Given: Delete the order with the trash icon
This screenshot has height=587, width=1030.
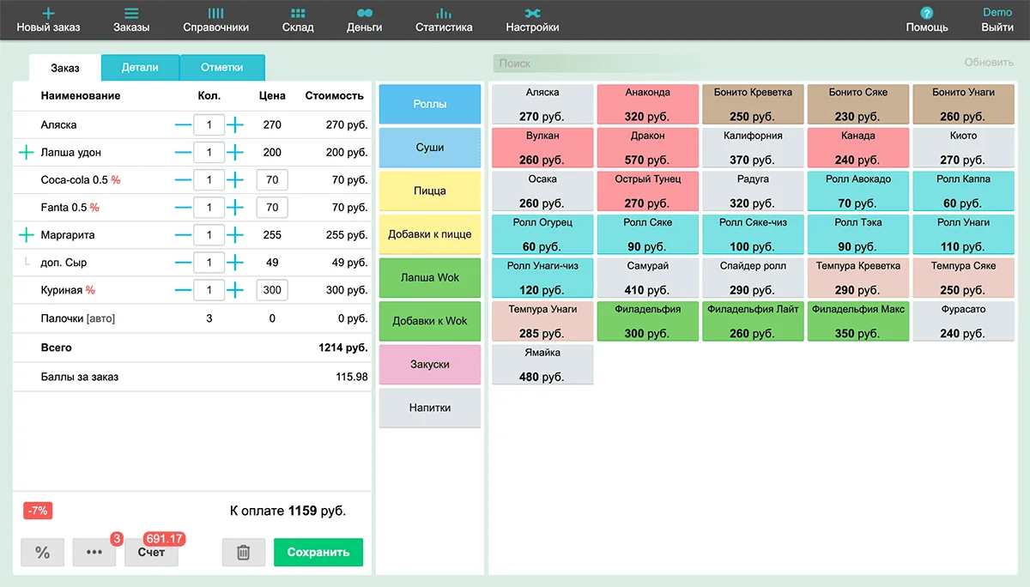Looking at the screenshot, I should pyautogui.click(x=244, y=553).
